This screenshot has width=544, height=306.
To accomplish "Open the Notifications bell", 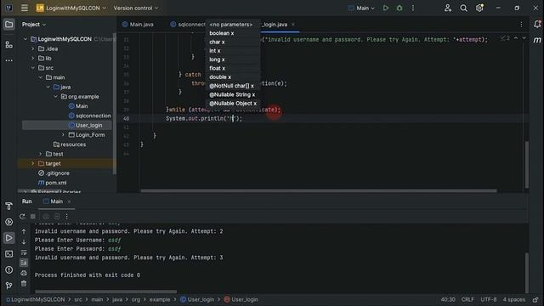I will 537,25.
